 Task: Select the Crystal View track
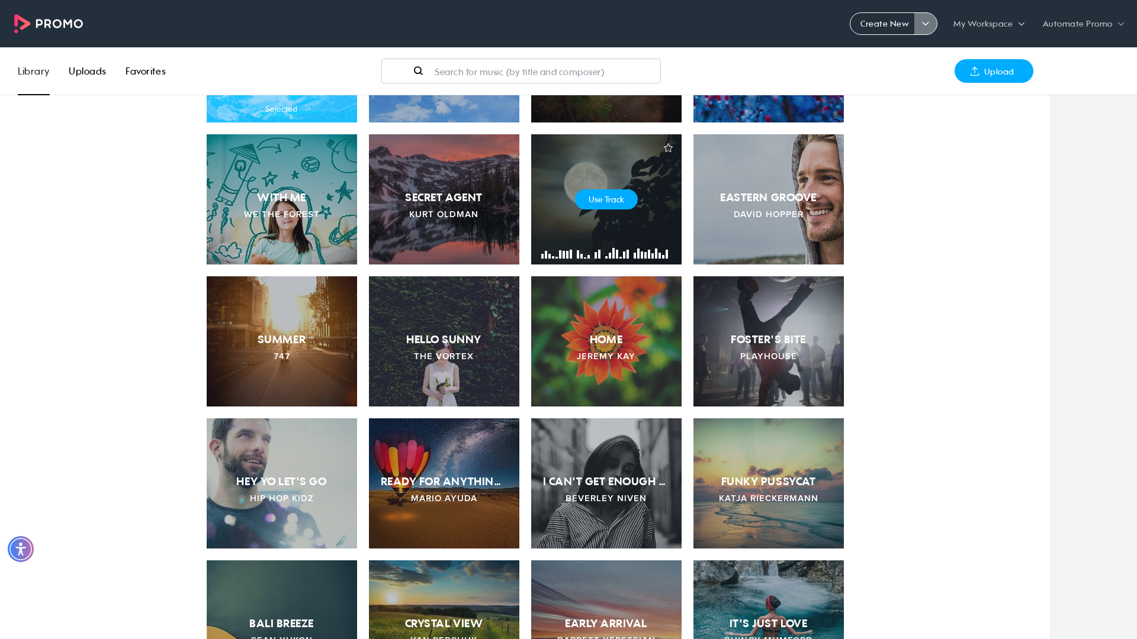(444, 599)
